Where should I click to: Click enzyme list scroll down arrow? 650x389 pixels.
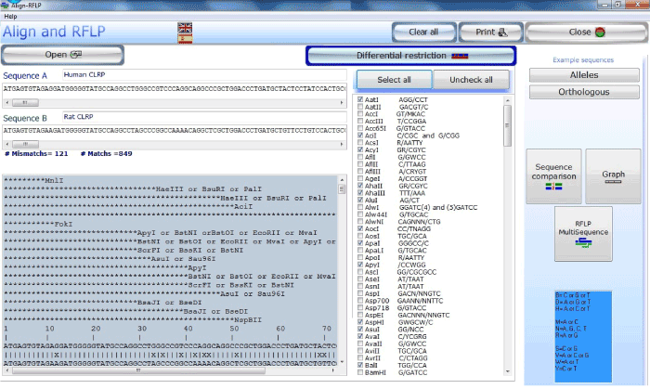(507, 371)
